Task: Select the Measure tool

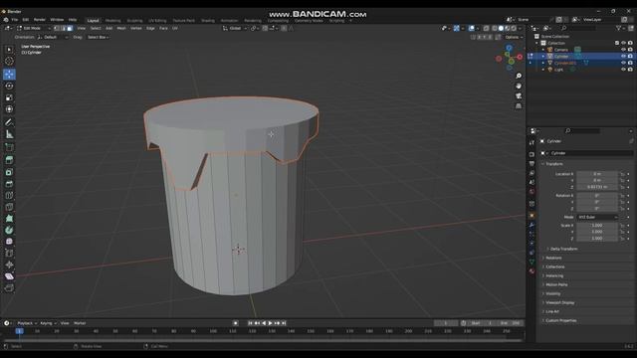Action: (9, 134)
